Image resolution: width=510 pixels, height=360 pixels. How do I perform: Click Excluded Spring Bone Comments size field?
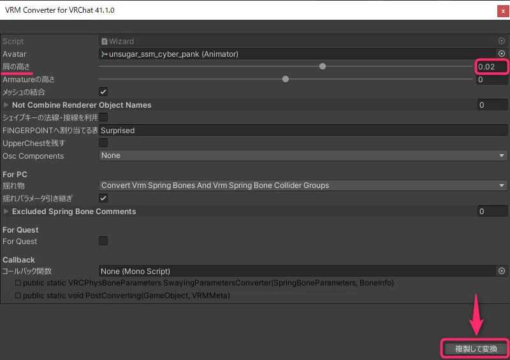point(492,211)
